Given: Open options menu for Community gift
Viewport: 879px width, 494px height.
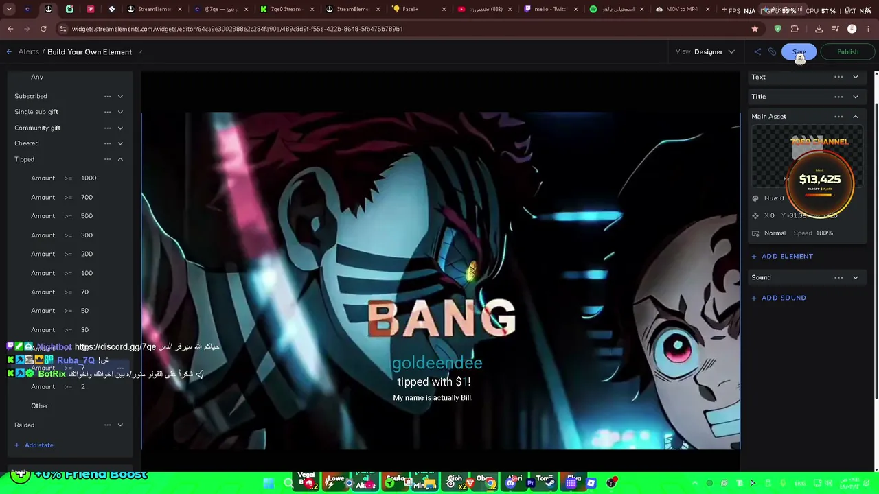Looking at the screenshot, I should [107, 128].
